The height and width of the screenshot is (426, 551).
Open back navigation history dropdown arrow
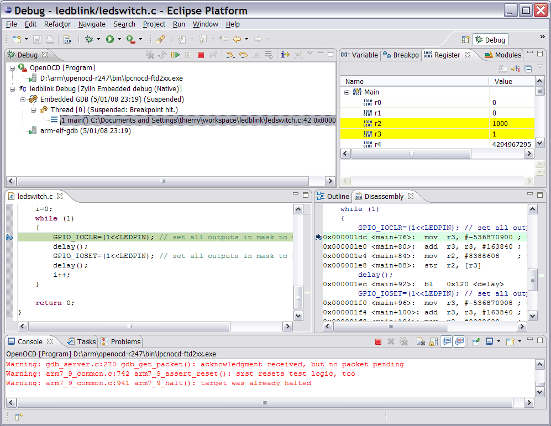click(246, 39)
